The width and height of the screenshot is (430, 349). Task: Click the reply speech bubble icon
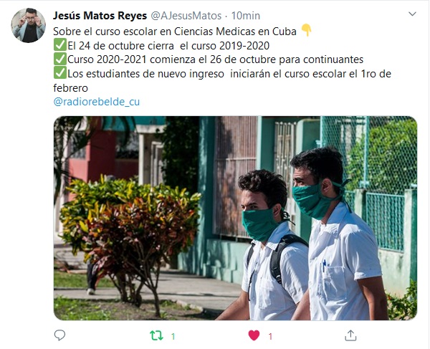pos(59,335)
